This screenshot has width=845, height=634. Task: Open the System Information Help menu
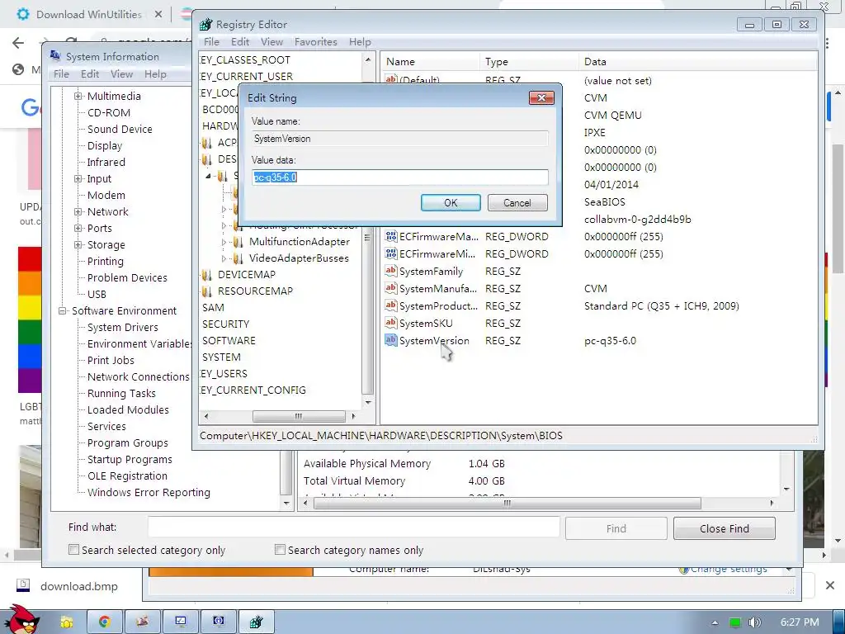[155, 73]
